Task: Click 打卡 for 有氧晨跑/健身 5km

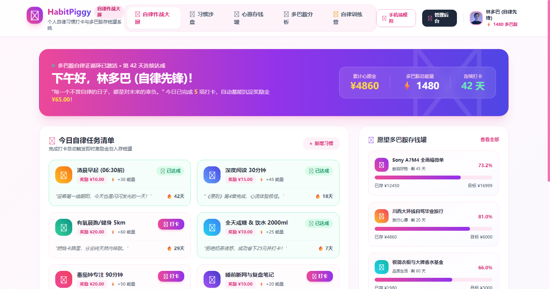Action: click(x=171, y=224)
